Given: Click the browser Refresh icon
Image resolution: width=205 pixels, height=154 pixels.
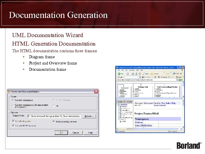Looking at the screenshot, I should tap(136, 74).
